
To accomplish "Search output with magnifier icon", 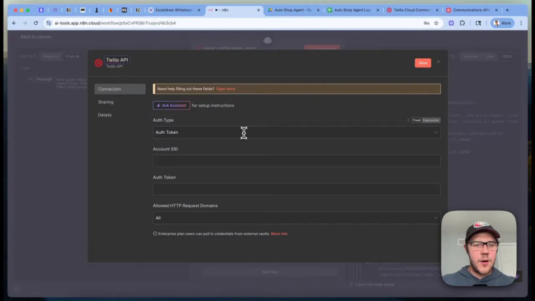I will click(x=453, y=57).
